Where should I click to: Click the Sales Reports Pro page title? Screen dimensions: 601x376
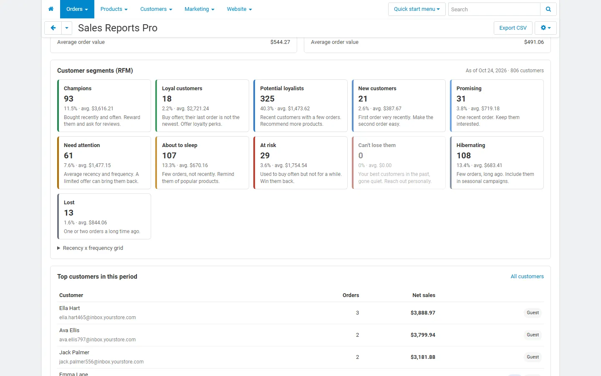(118, 28)
